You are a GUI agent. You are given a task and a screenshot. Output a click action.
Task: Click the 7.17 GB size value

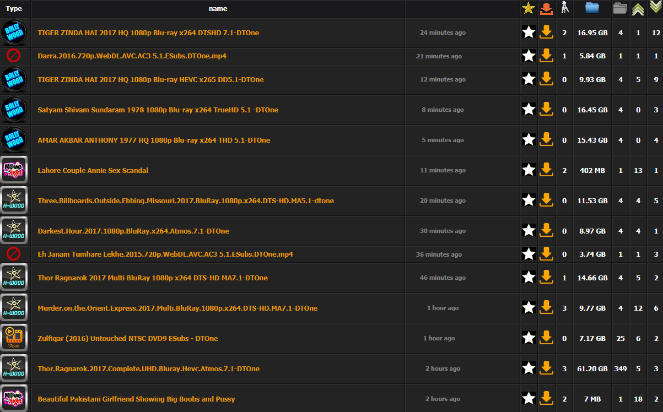(x=592, y=338)
